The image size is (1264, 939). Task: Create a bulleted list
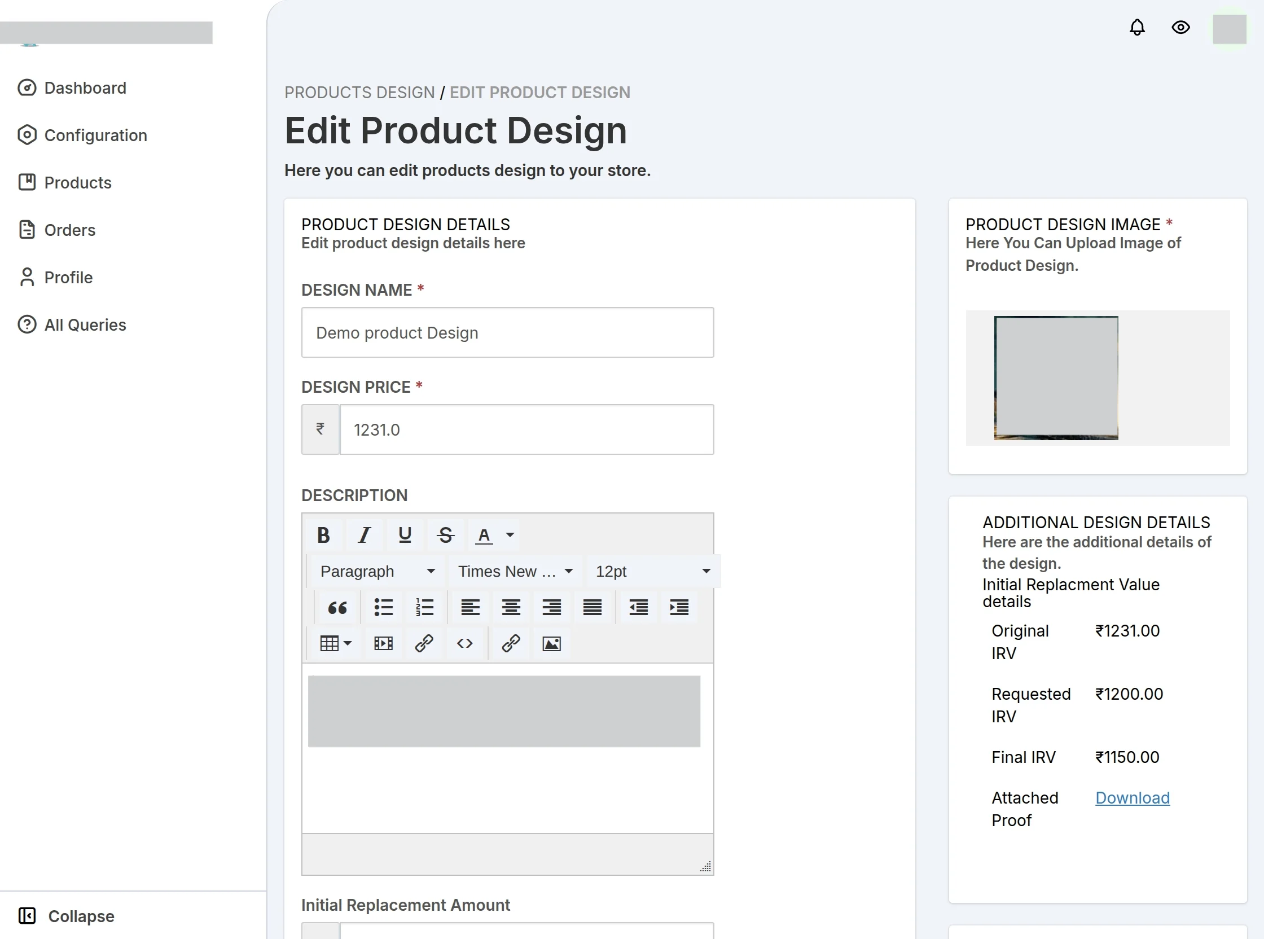(x=384, y=608)
